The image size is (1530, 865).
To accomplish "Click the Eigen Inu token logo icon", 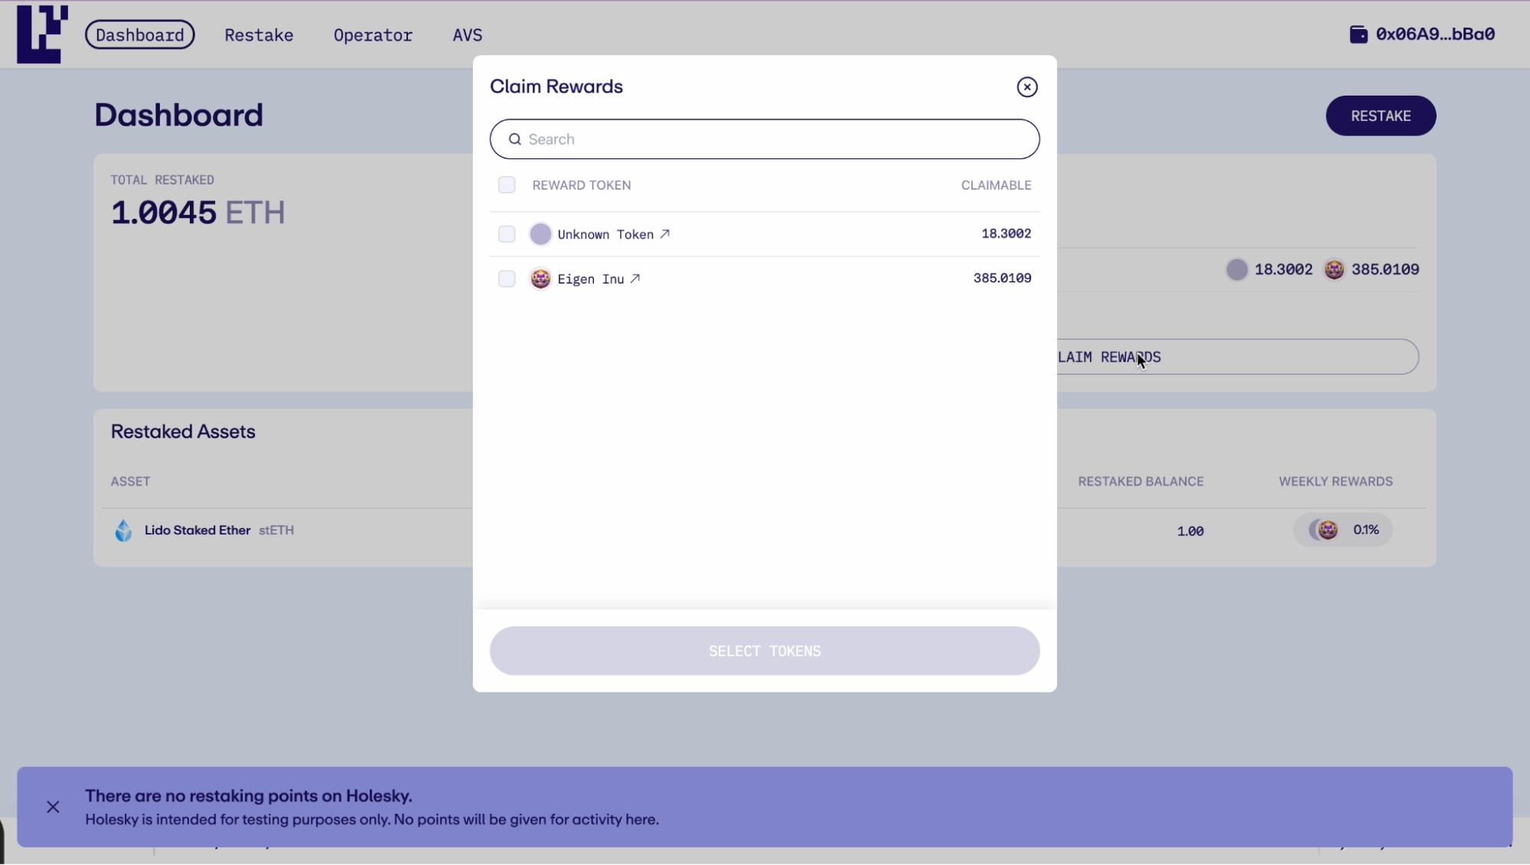I will 540,278.
